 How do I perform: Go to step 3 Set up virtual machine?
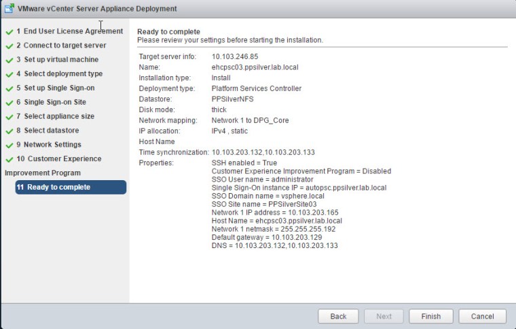coord(58,59)
